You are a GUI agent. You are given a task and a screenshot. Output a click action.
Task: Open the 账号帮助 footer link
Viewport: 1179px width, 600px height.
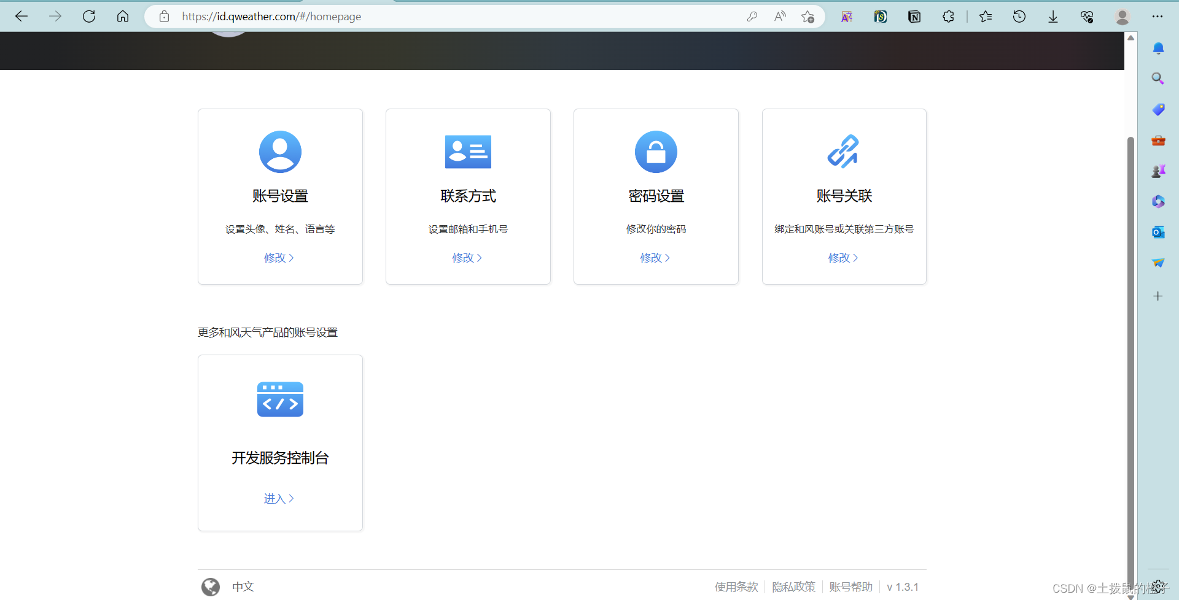(x=850, y=587)
